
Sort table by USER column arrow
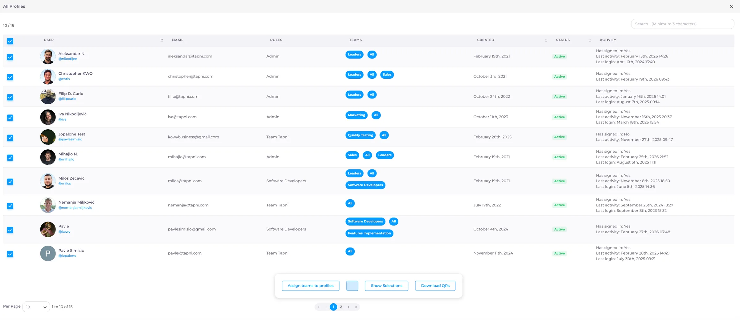coord(162,40)
